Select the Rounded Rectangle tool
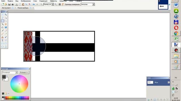Image resolution: width=181 pixels, height=101 pixels. click(6, 43)
